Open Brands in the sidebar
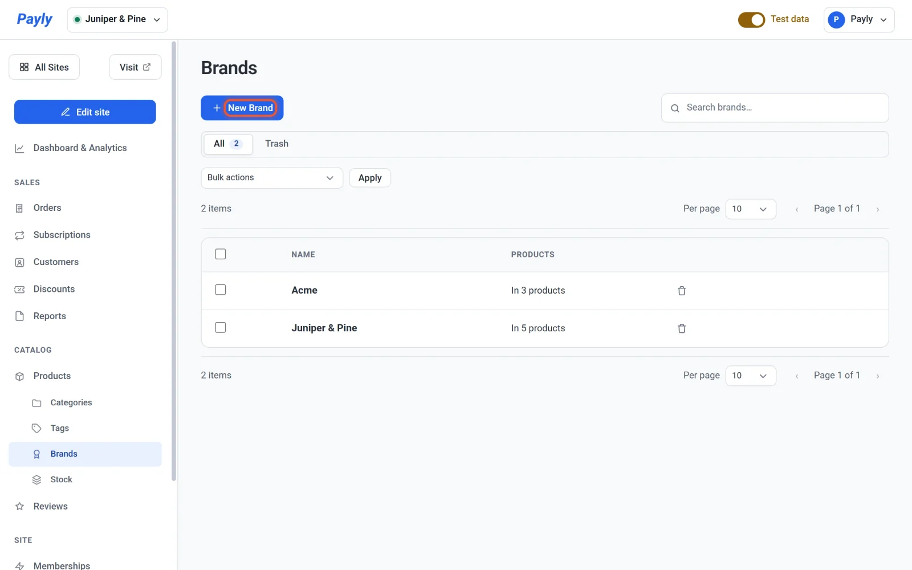The image size is (912, 570). point(85,454)
